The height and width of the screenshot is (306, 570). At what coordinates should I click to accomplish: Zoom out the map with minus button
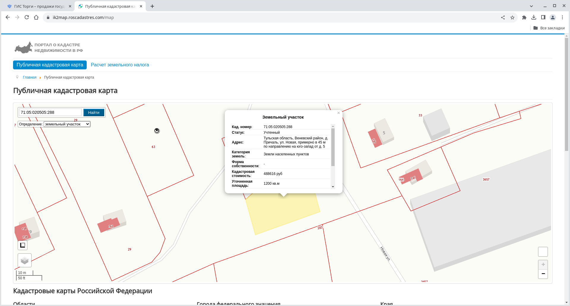tap(543, 274)
